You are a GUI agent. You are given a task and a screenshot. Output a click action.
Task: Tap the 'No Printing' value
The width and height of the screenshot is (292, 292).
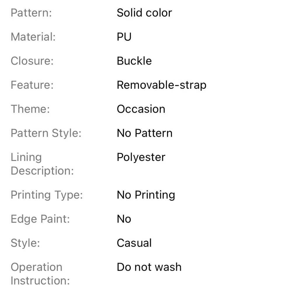[x=146, y=195]
